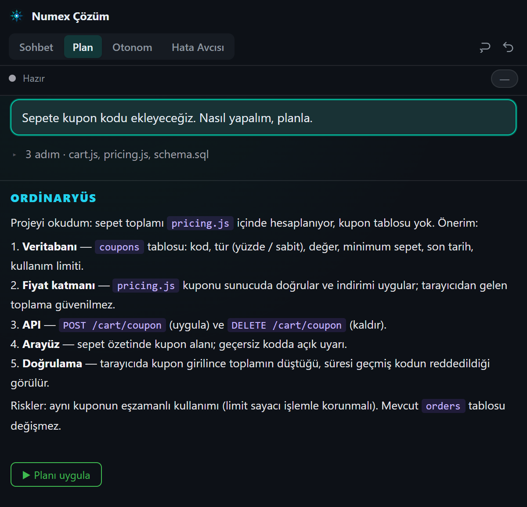The height and width of the screenshot is (507, 527).
Task: Click the orders code tag
Action: pyautogui.click(x=443, y=406)
